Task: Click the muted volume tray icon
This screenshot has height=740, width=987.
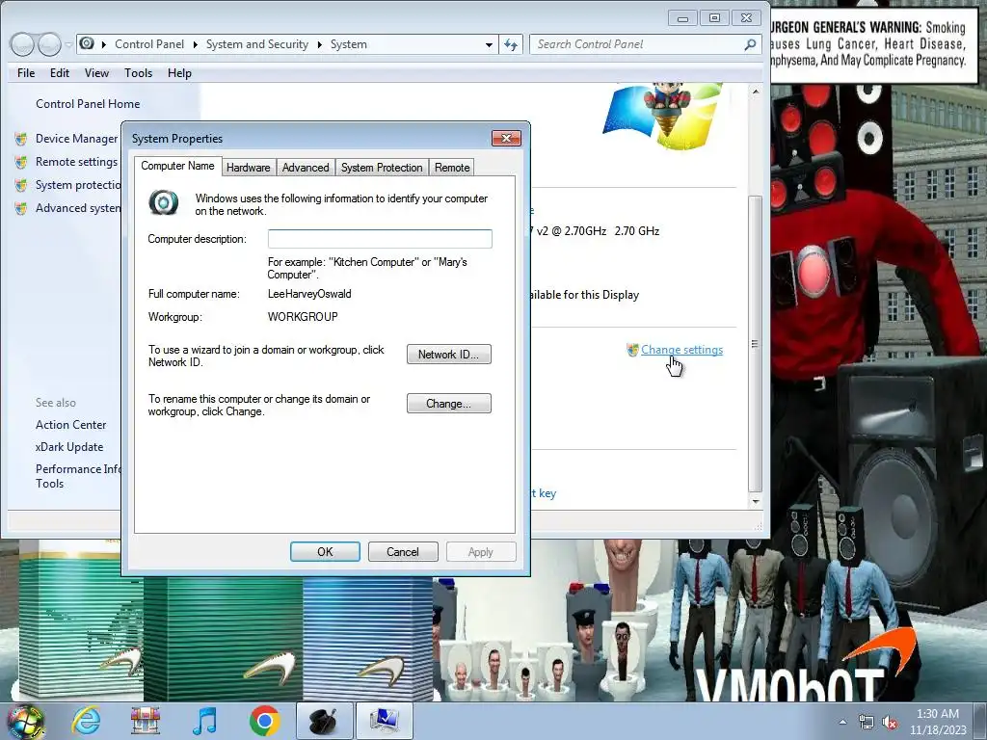Action: point(890,722)
